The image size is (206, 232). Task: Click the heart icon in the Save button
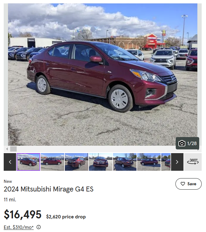click(x=183, y=184)
